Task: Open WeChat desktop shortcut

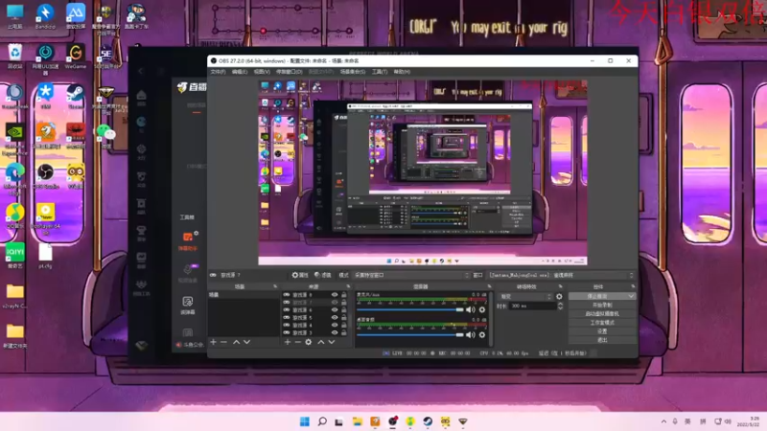Action: point(105,135)
